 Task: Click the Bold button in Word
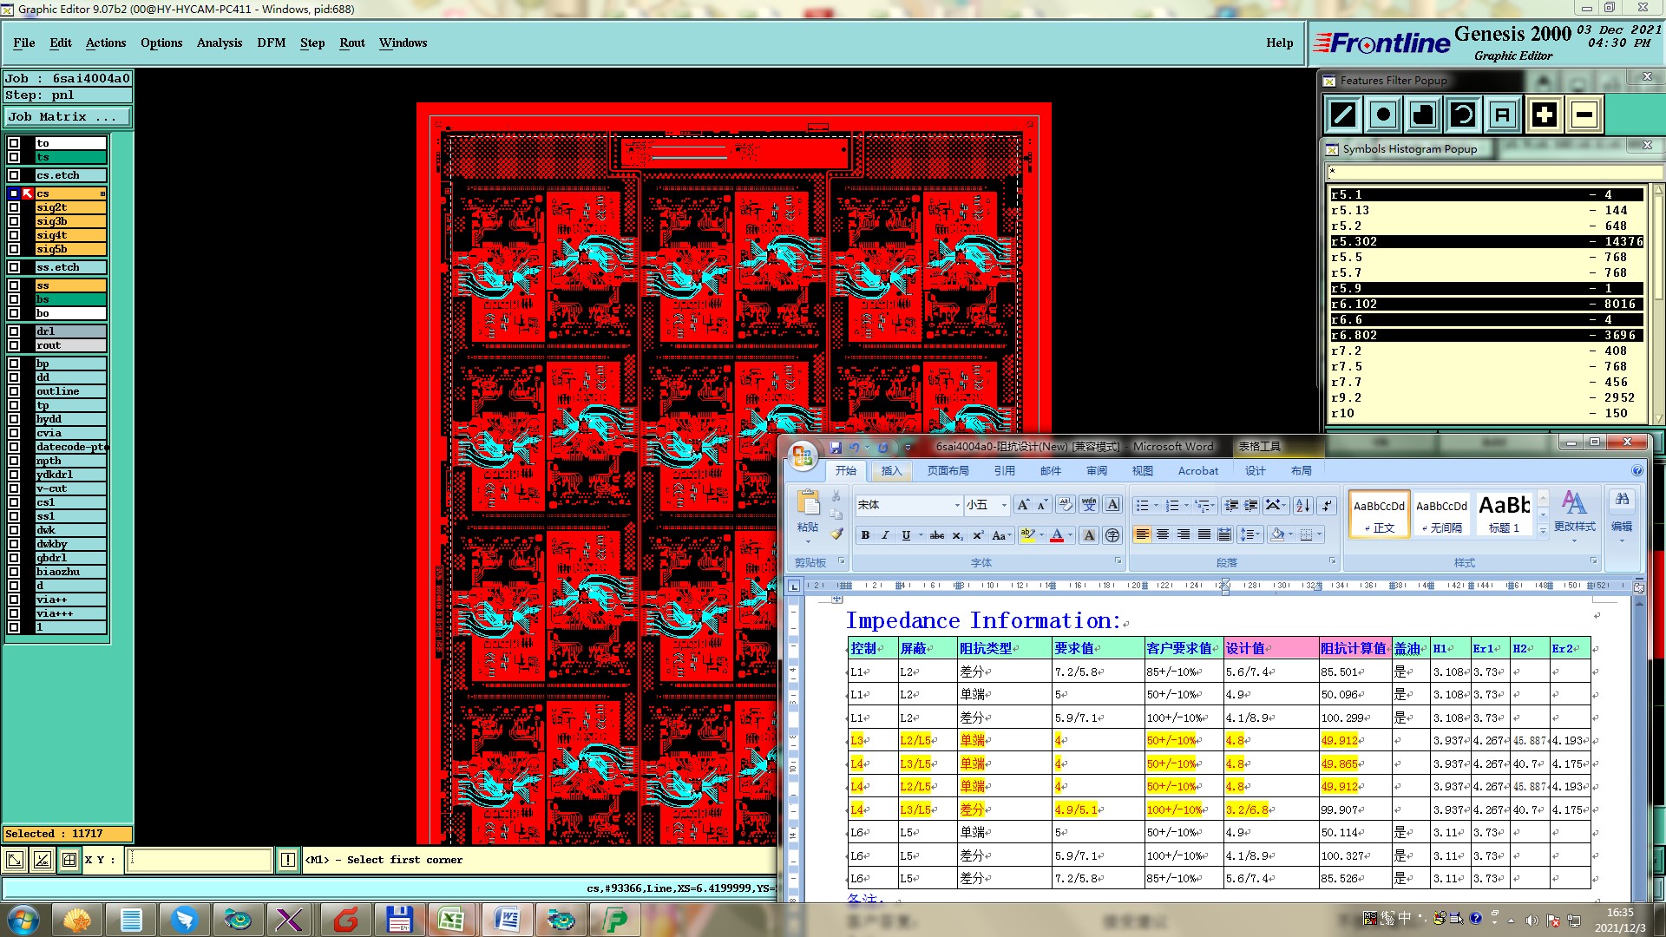(x=865, y=535)
